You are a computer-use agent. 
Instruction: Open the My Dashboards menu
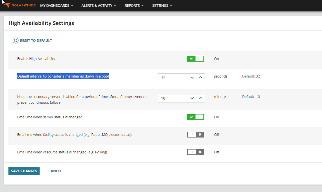(x=56, y=6)
